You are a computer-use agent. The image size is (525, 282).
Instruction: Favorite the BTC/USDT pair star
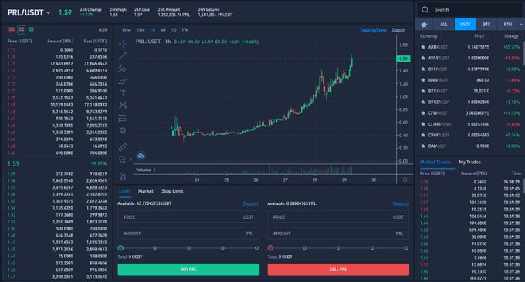tap(423, 91)
